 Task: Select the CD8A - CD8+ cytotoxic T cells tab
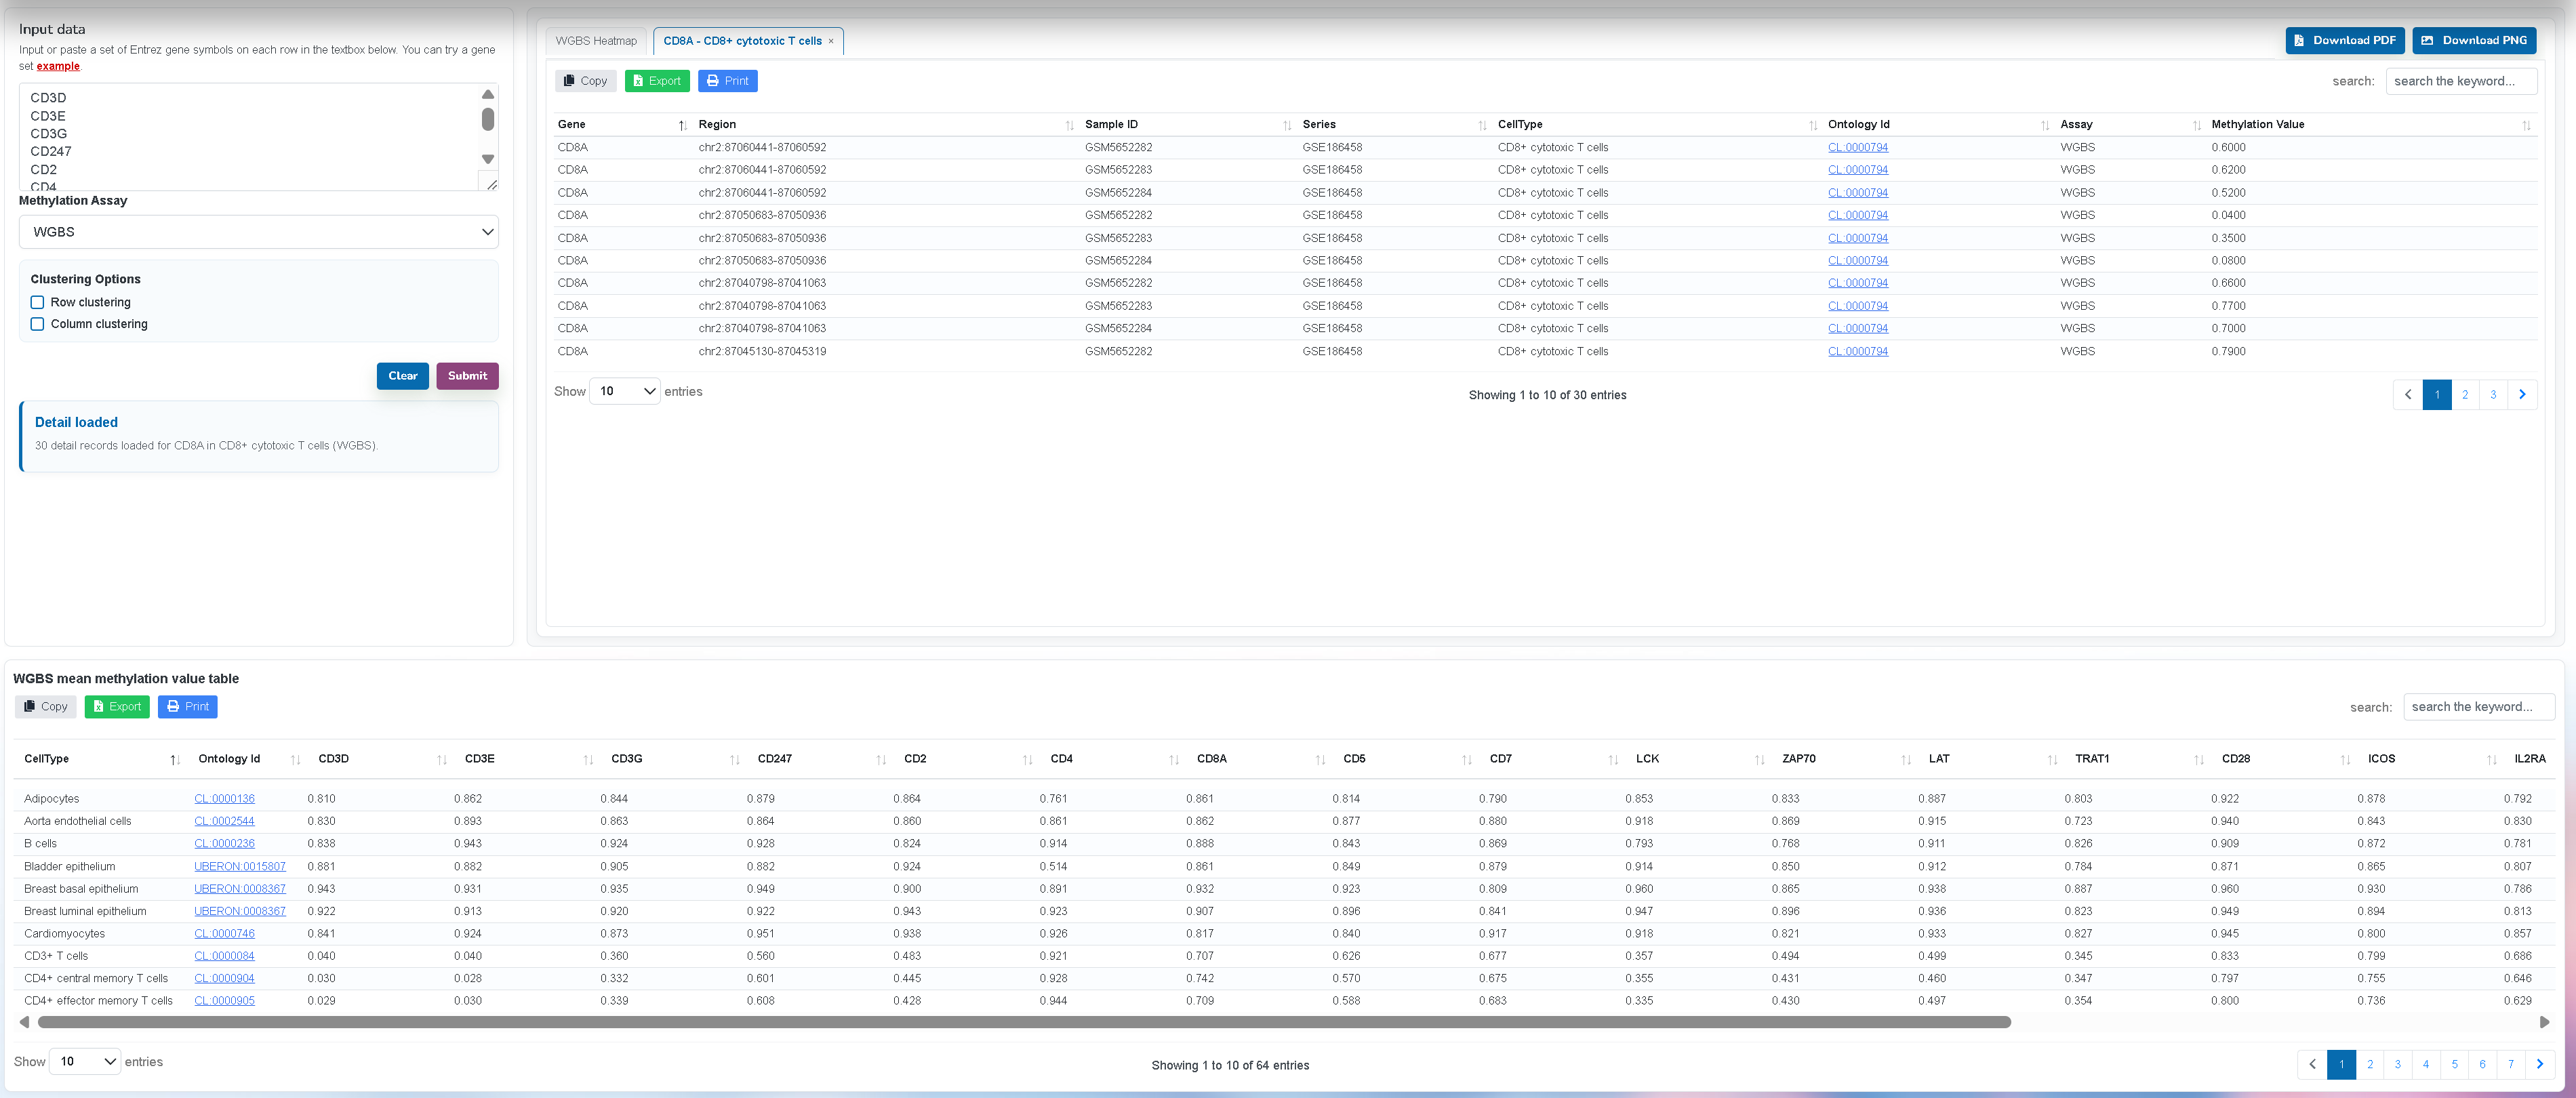click(x=742, y=41)
